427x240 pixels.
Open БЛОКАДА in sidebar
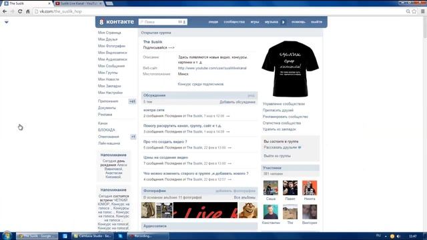click(107, 130)
